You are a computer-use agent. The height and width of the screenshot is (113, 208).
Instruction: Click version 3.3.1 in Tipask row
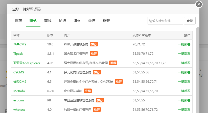coord(51,53)
